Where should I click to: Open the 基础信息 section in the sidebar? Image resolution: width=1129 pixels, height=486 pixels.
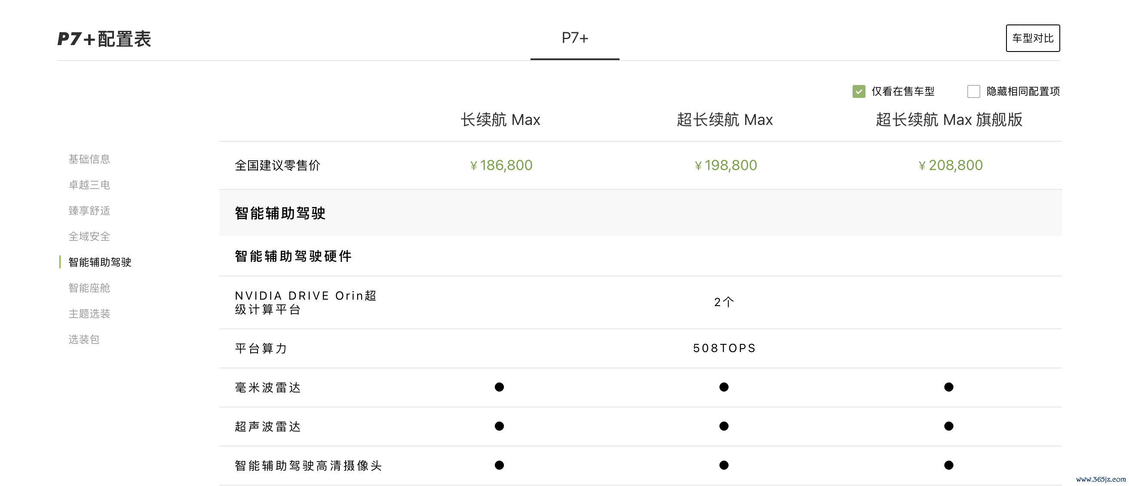tap(89, 159)
